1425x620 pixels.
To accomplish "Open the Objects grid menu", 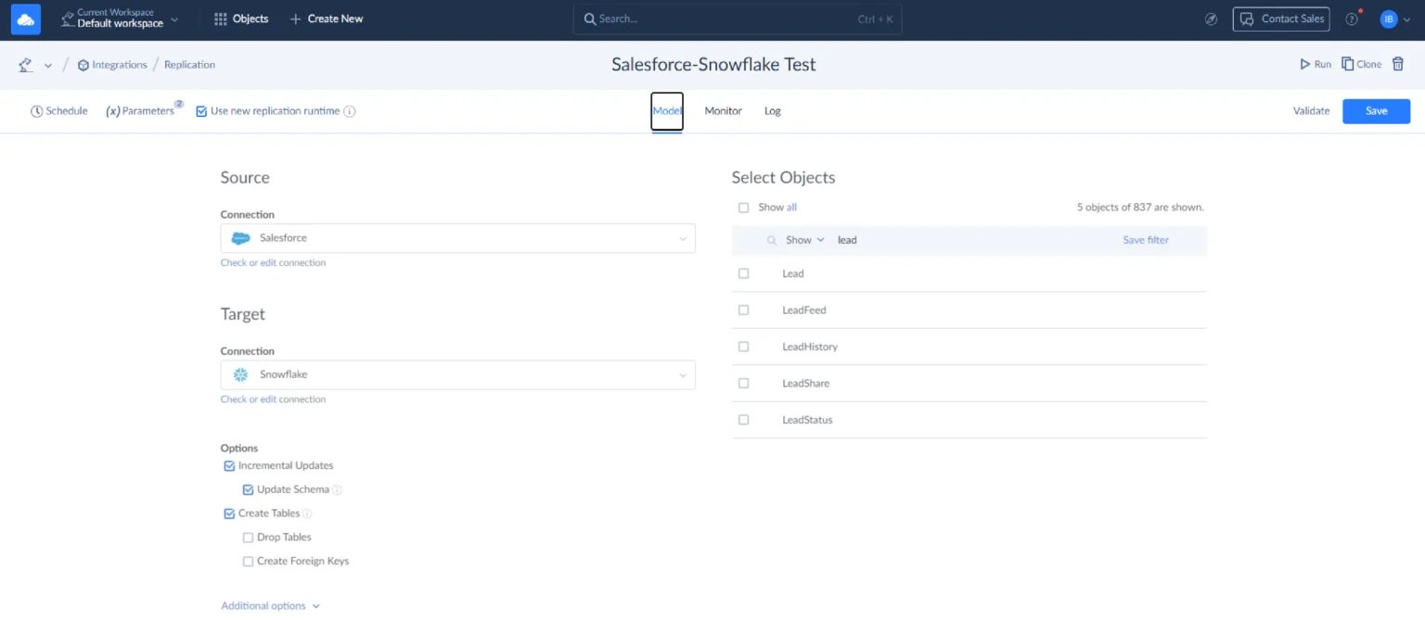I will click(x=241, y=19).
